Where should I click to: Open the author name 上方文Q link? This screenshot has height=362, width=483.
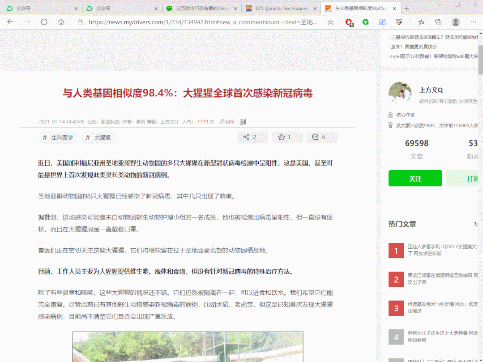431,90
